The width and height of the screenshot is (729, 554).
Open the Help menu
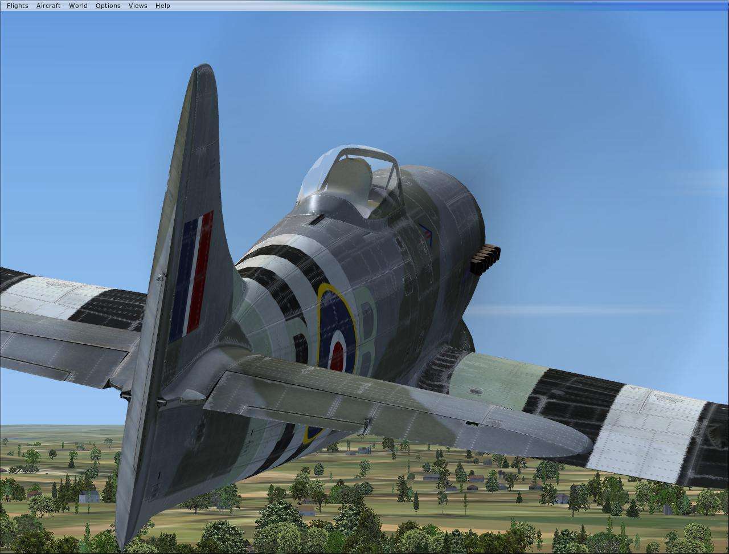point(162,5)
